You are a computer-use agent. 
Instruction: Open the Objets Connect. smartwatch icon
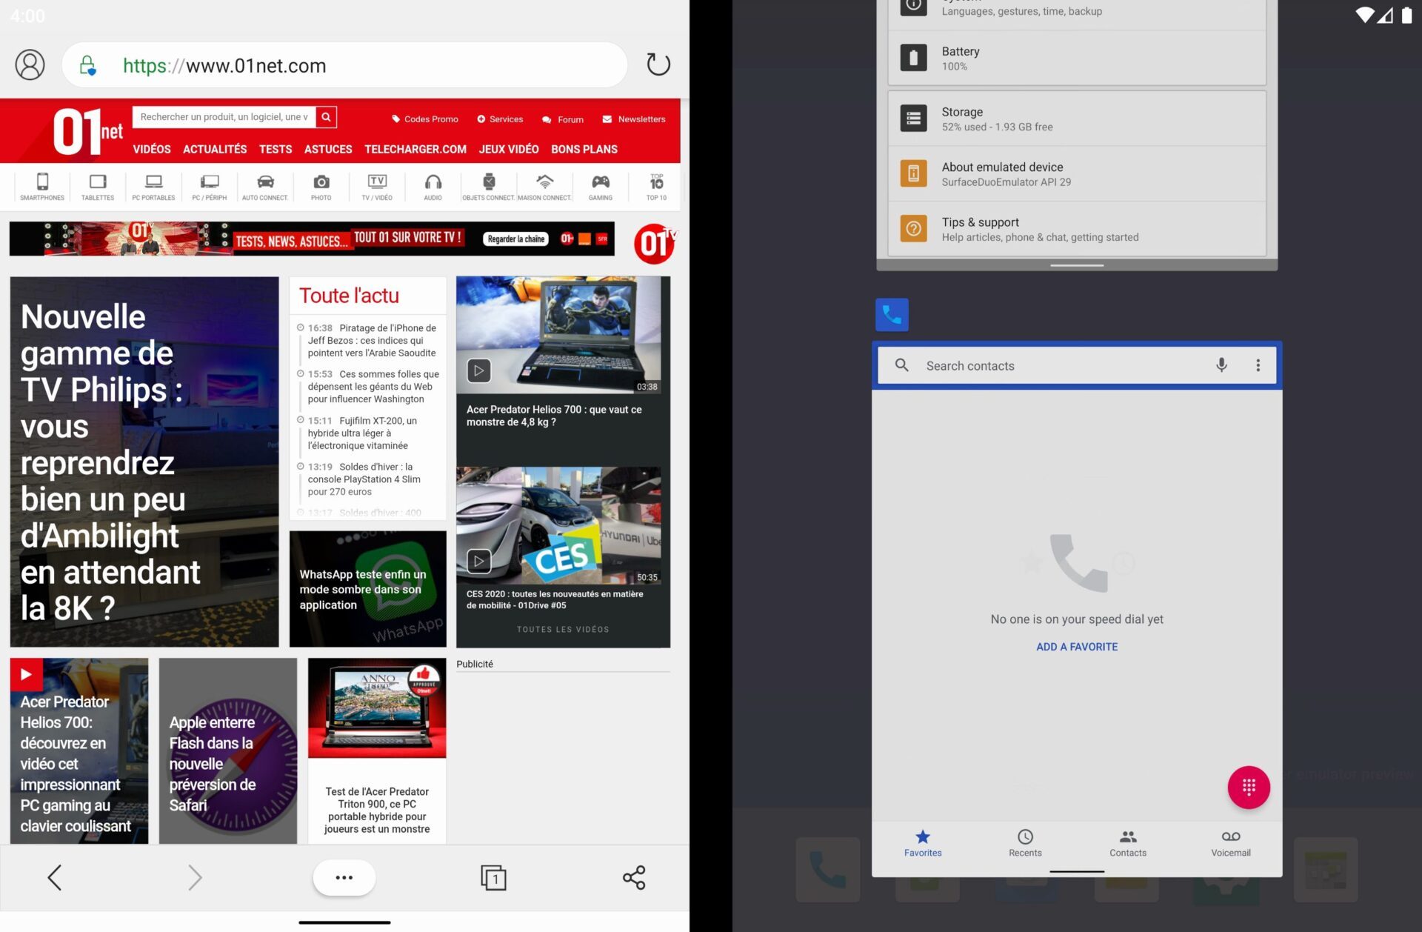click(489, 187)
